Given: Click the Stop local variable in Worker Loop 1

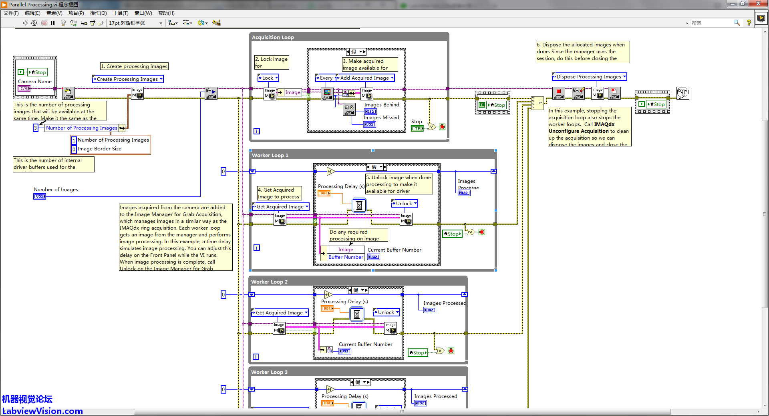Looking at the screenshot, I should pyautogui.click(x=452, y=234).
